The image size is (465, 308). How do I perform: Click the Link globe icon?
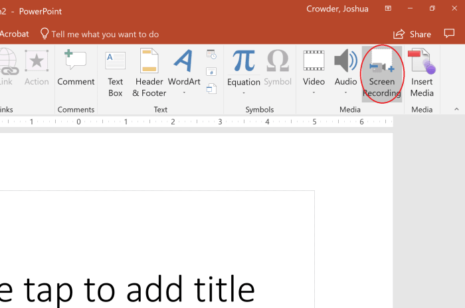click(8, 62)
